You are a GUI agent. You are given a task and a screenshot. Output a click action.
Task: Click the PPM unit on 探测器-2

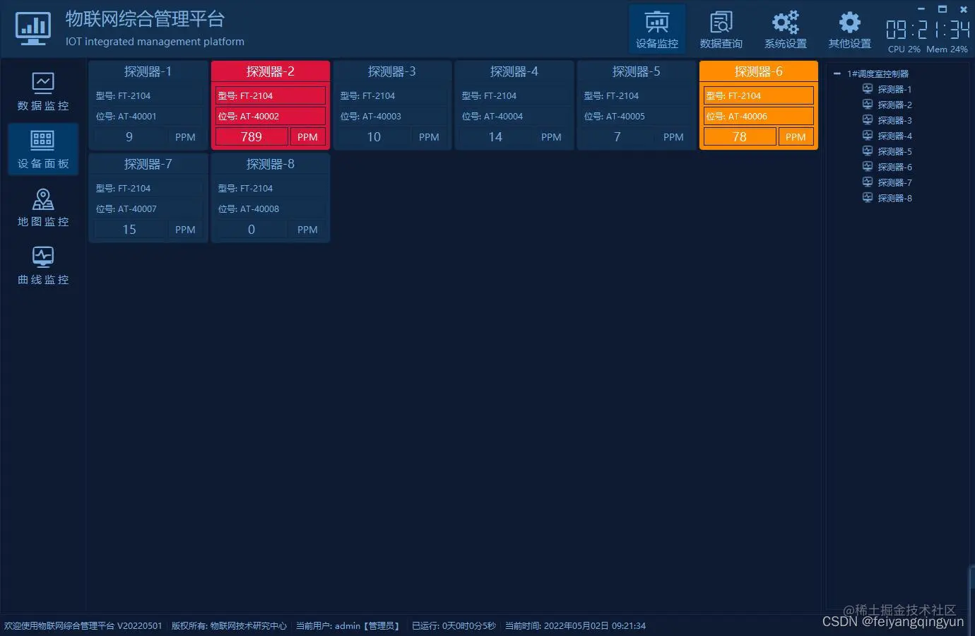pos(307,136)
